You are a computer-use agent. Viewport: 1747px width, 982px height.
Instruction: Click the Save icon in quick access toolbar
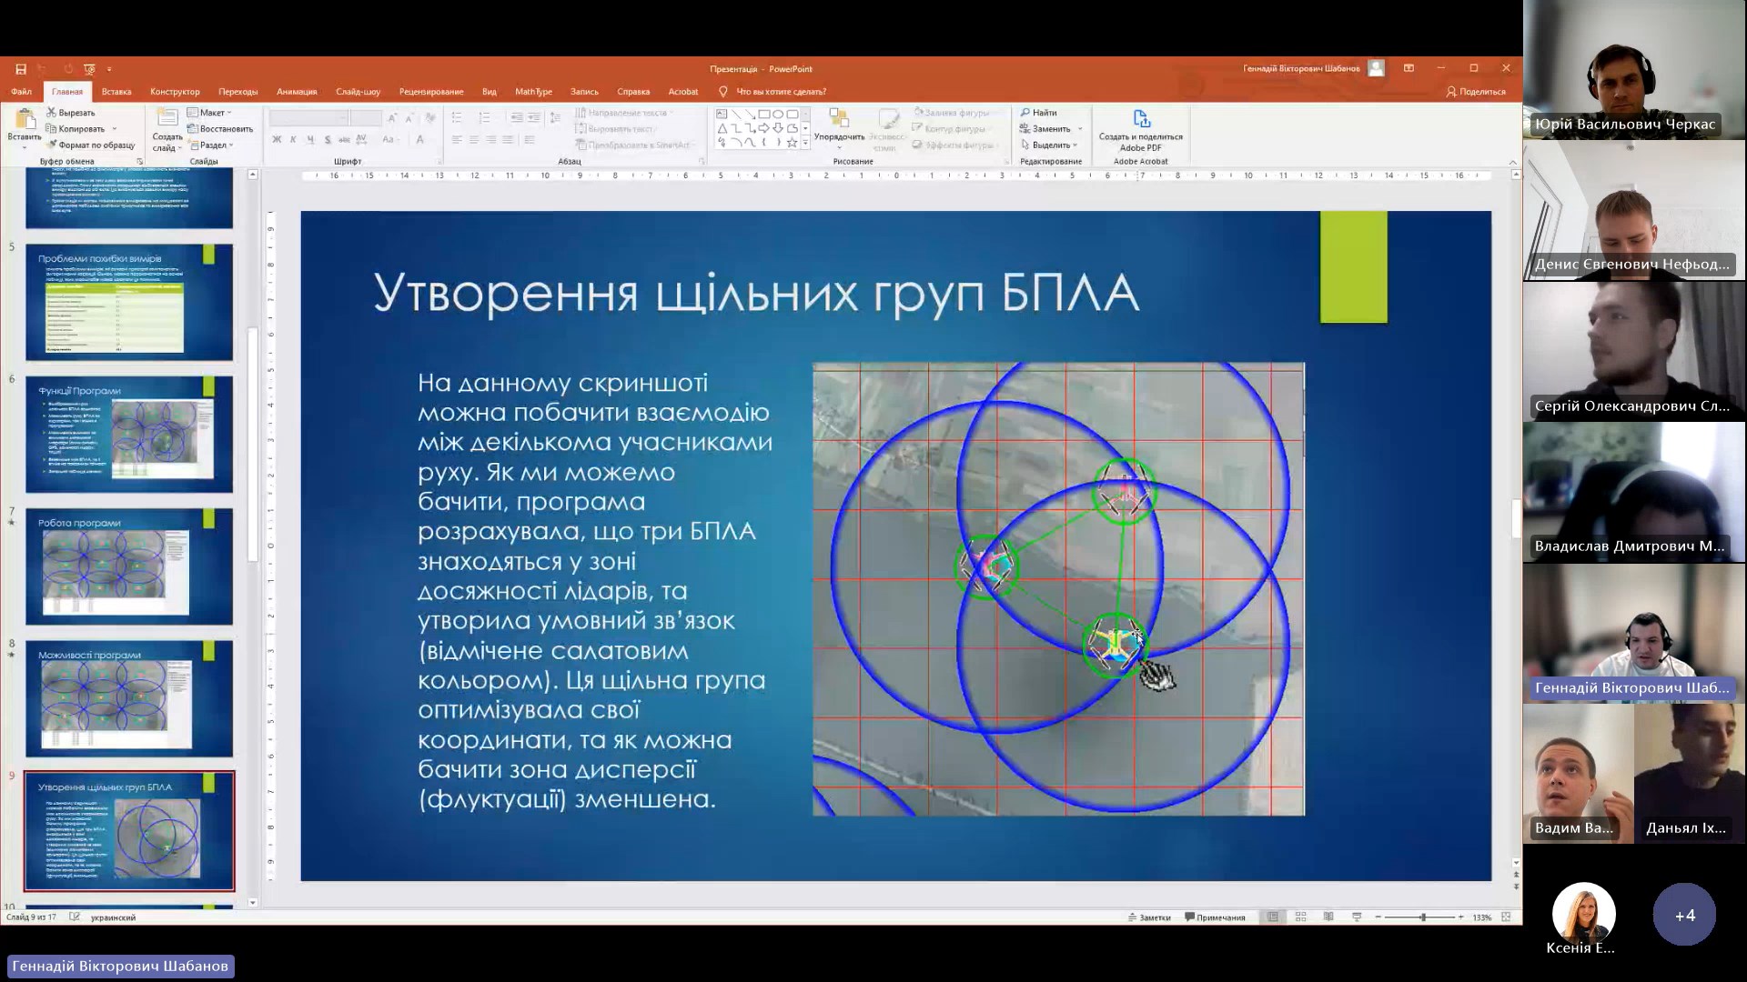click(20, 69)
